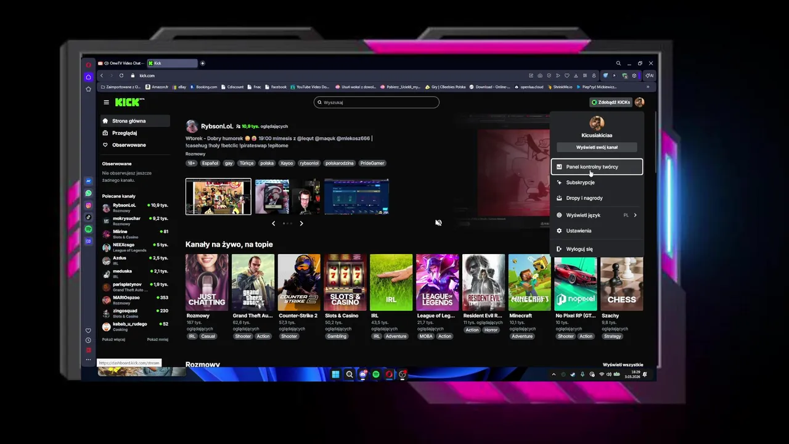Open Instagram in the Opera sidebar

tap(88, 205)
